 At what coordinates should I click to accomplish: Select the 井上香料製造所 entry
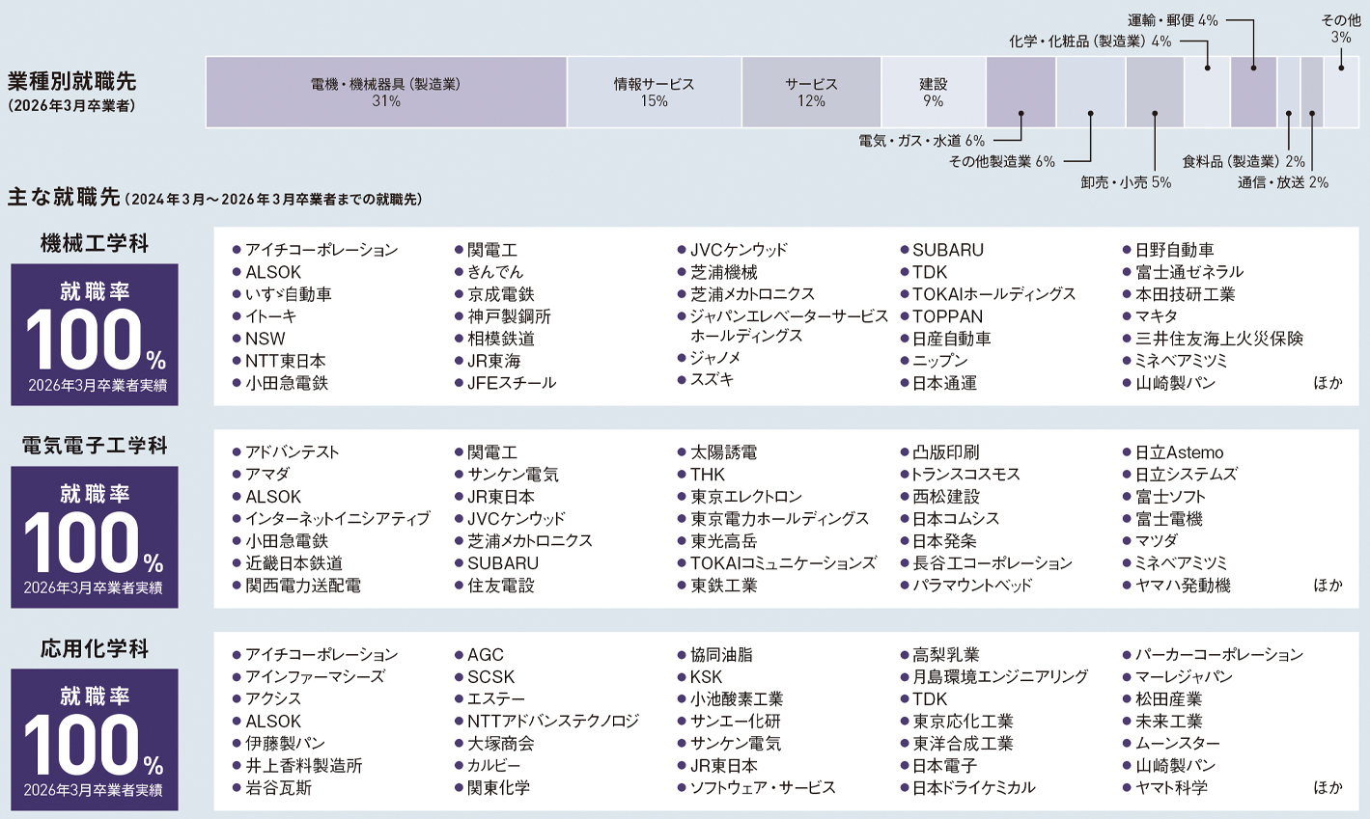pos(304,766)
